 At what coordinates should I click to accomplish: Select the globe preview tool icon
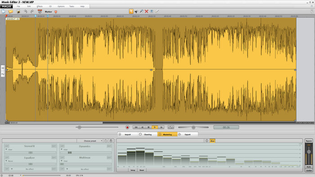(x=152, y=11)
